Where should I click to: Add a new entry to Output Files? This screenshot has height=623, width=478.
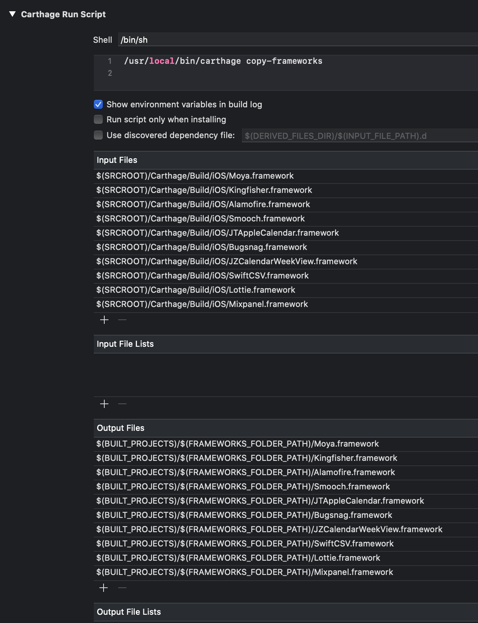click(104, 588)
